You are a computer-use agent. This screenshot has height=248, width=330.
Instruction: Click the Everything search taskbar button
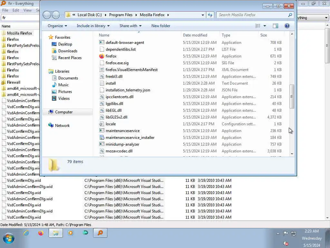[100, 233]
